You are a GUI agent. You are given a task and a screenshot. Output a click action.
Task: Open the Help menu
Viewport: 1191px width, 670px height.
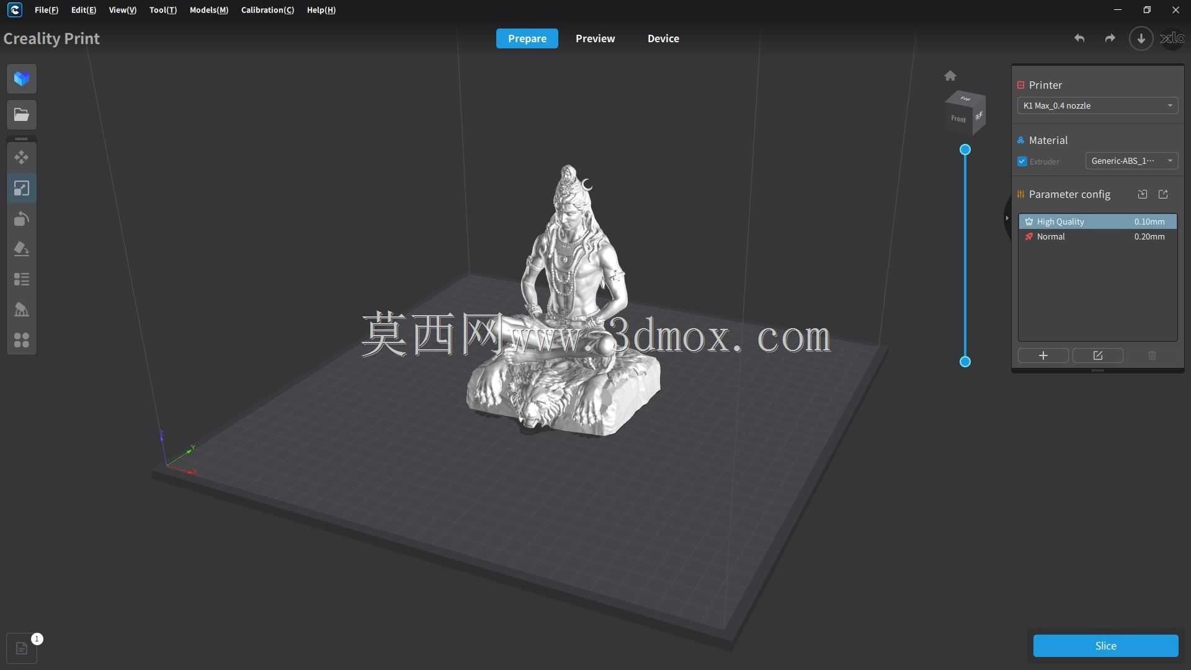(321, 10)
